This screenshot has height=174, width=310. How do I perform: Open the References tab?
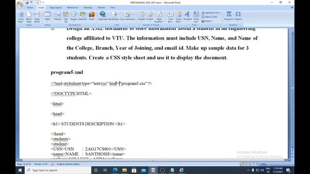(x=73, y=8)
